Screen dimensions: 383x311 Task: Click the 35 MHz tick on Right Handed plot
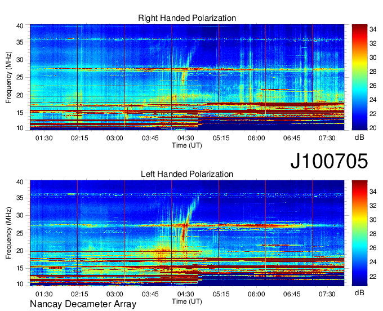coord(20,42)
